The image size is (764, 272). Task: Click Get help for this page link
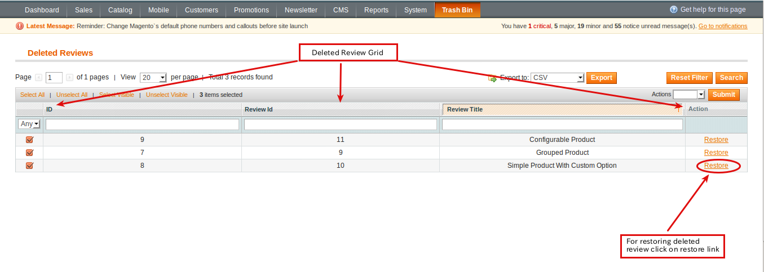[713, 10]
